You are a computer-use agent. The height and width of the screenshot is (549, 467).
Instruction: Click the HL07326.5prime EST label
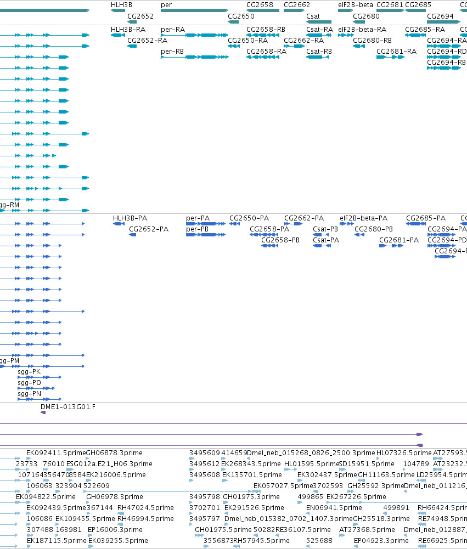pos(404,452)
